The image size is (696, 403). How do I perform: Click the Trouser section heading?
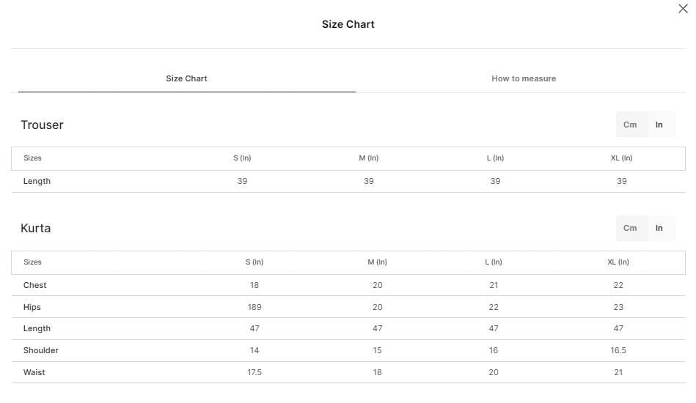pyautogui.click(x=42, y=125)
